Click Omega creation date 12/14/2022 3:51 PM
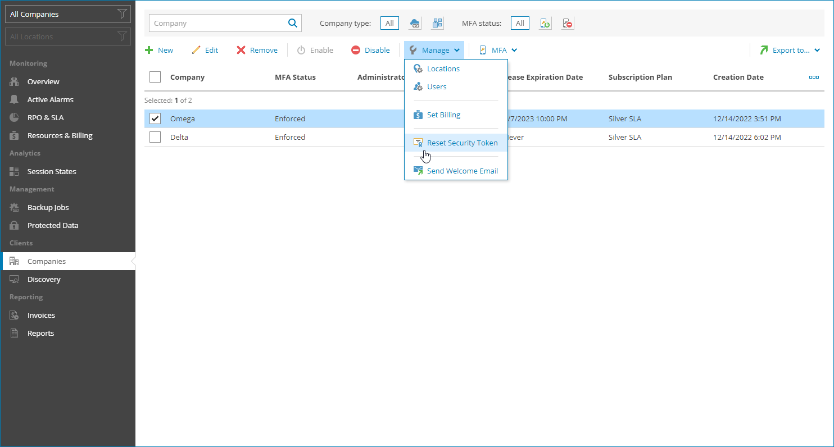The height and width of the screenshot is (447, 834). (x=747, y=118)
